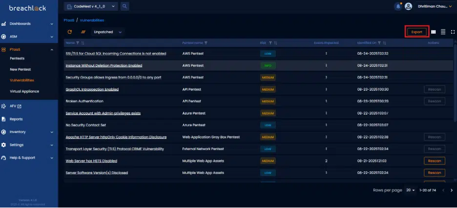Click Rescan for Apache HTTP Server row
Viewport: 457px width, 208px height.
[x=434, y=137]
